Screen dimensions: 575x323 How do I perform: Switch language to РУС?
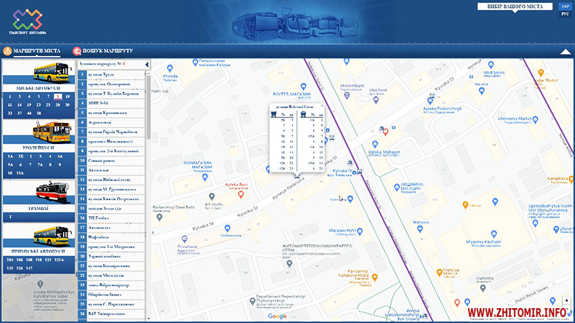[565, 14]
